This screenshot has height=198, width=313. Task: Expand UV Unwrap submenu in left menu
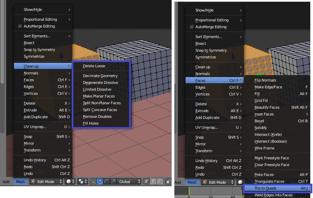(x=43, y=127)
